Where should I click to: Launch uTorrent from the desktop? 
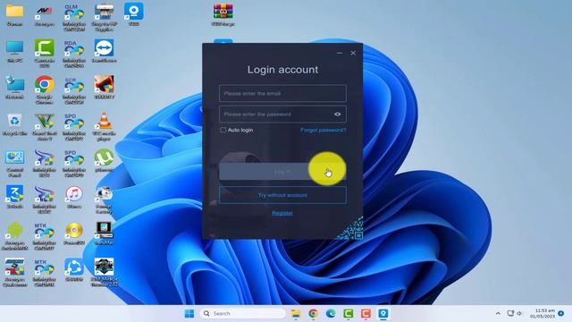[104, 161]
